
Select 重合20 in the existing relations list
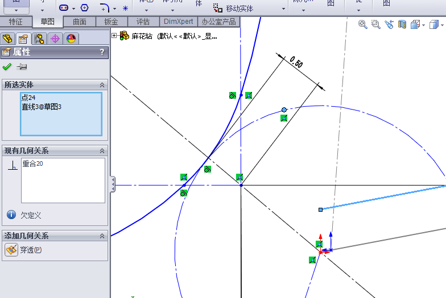[32, 163]
